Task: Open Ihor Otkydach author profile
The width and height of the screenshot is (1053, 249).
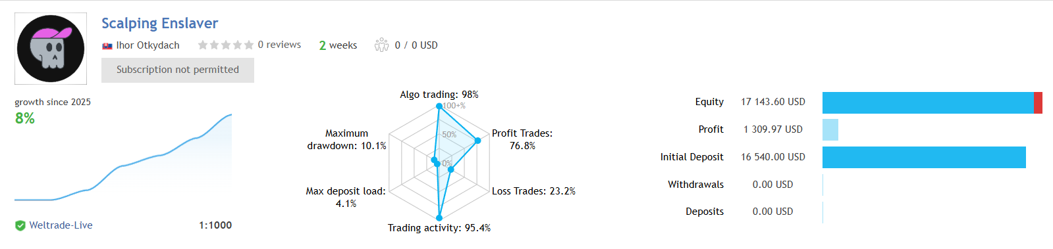Action: coord(148,45)
